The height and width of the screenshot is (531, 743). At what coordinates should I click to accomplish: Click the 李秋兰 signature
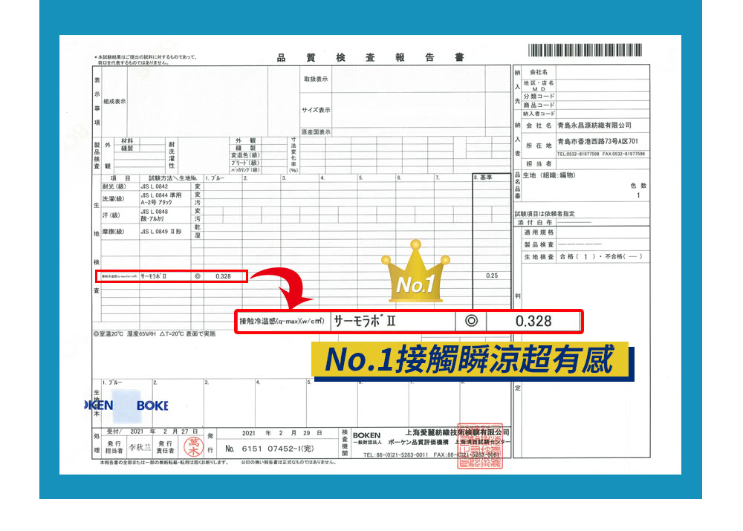click(x=140, y=447)
